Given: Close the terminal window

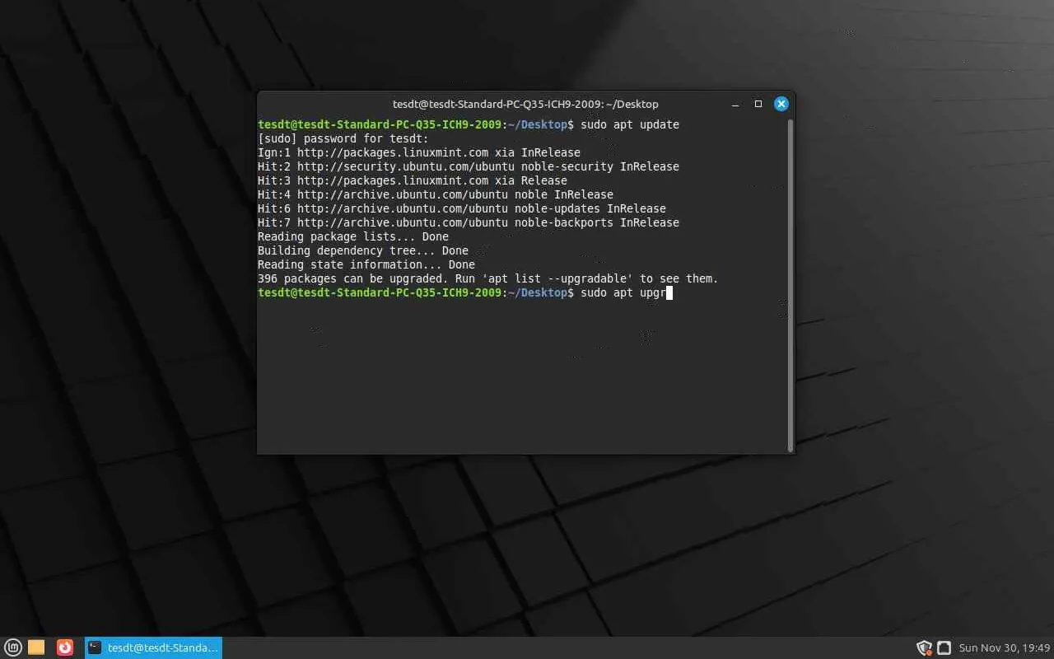Looking at the screenshot, I should point(781,104).
